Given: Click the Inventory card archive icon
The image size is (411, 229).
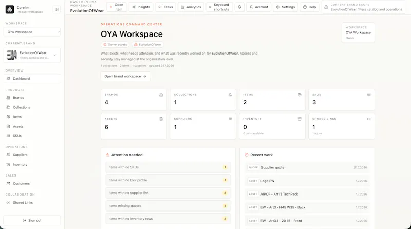Looking at the screenshot, I should click(300, 119).
